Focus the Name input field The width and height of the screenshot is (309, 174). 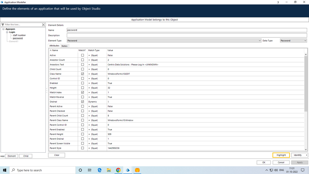[187, 30]
